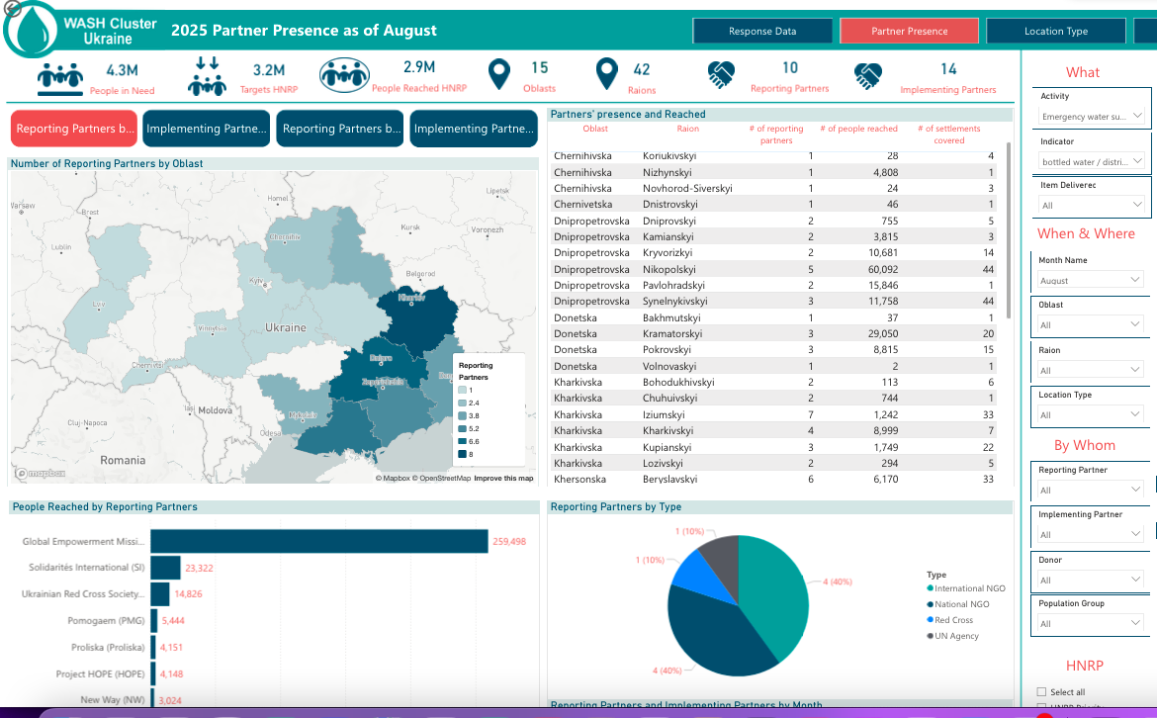
Task: Switch to the Location Type tab
Action: coord(1055,32)
